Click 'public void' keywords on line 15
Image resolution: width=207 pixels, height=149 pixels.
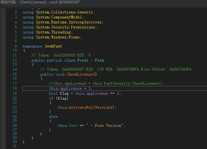point(52,74)
